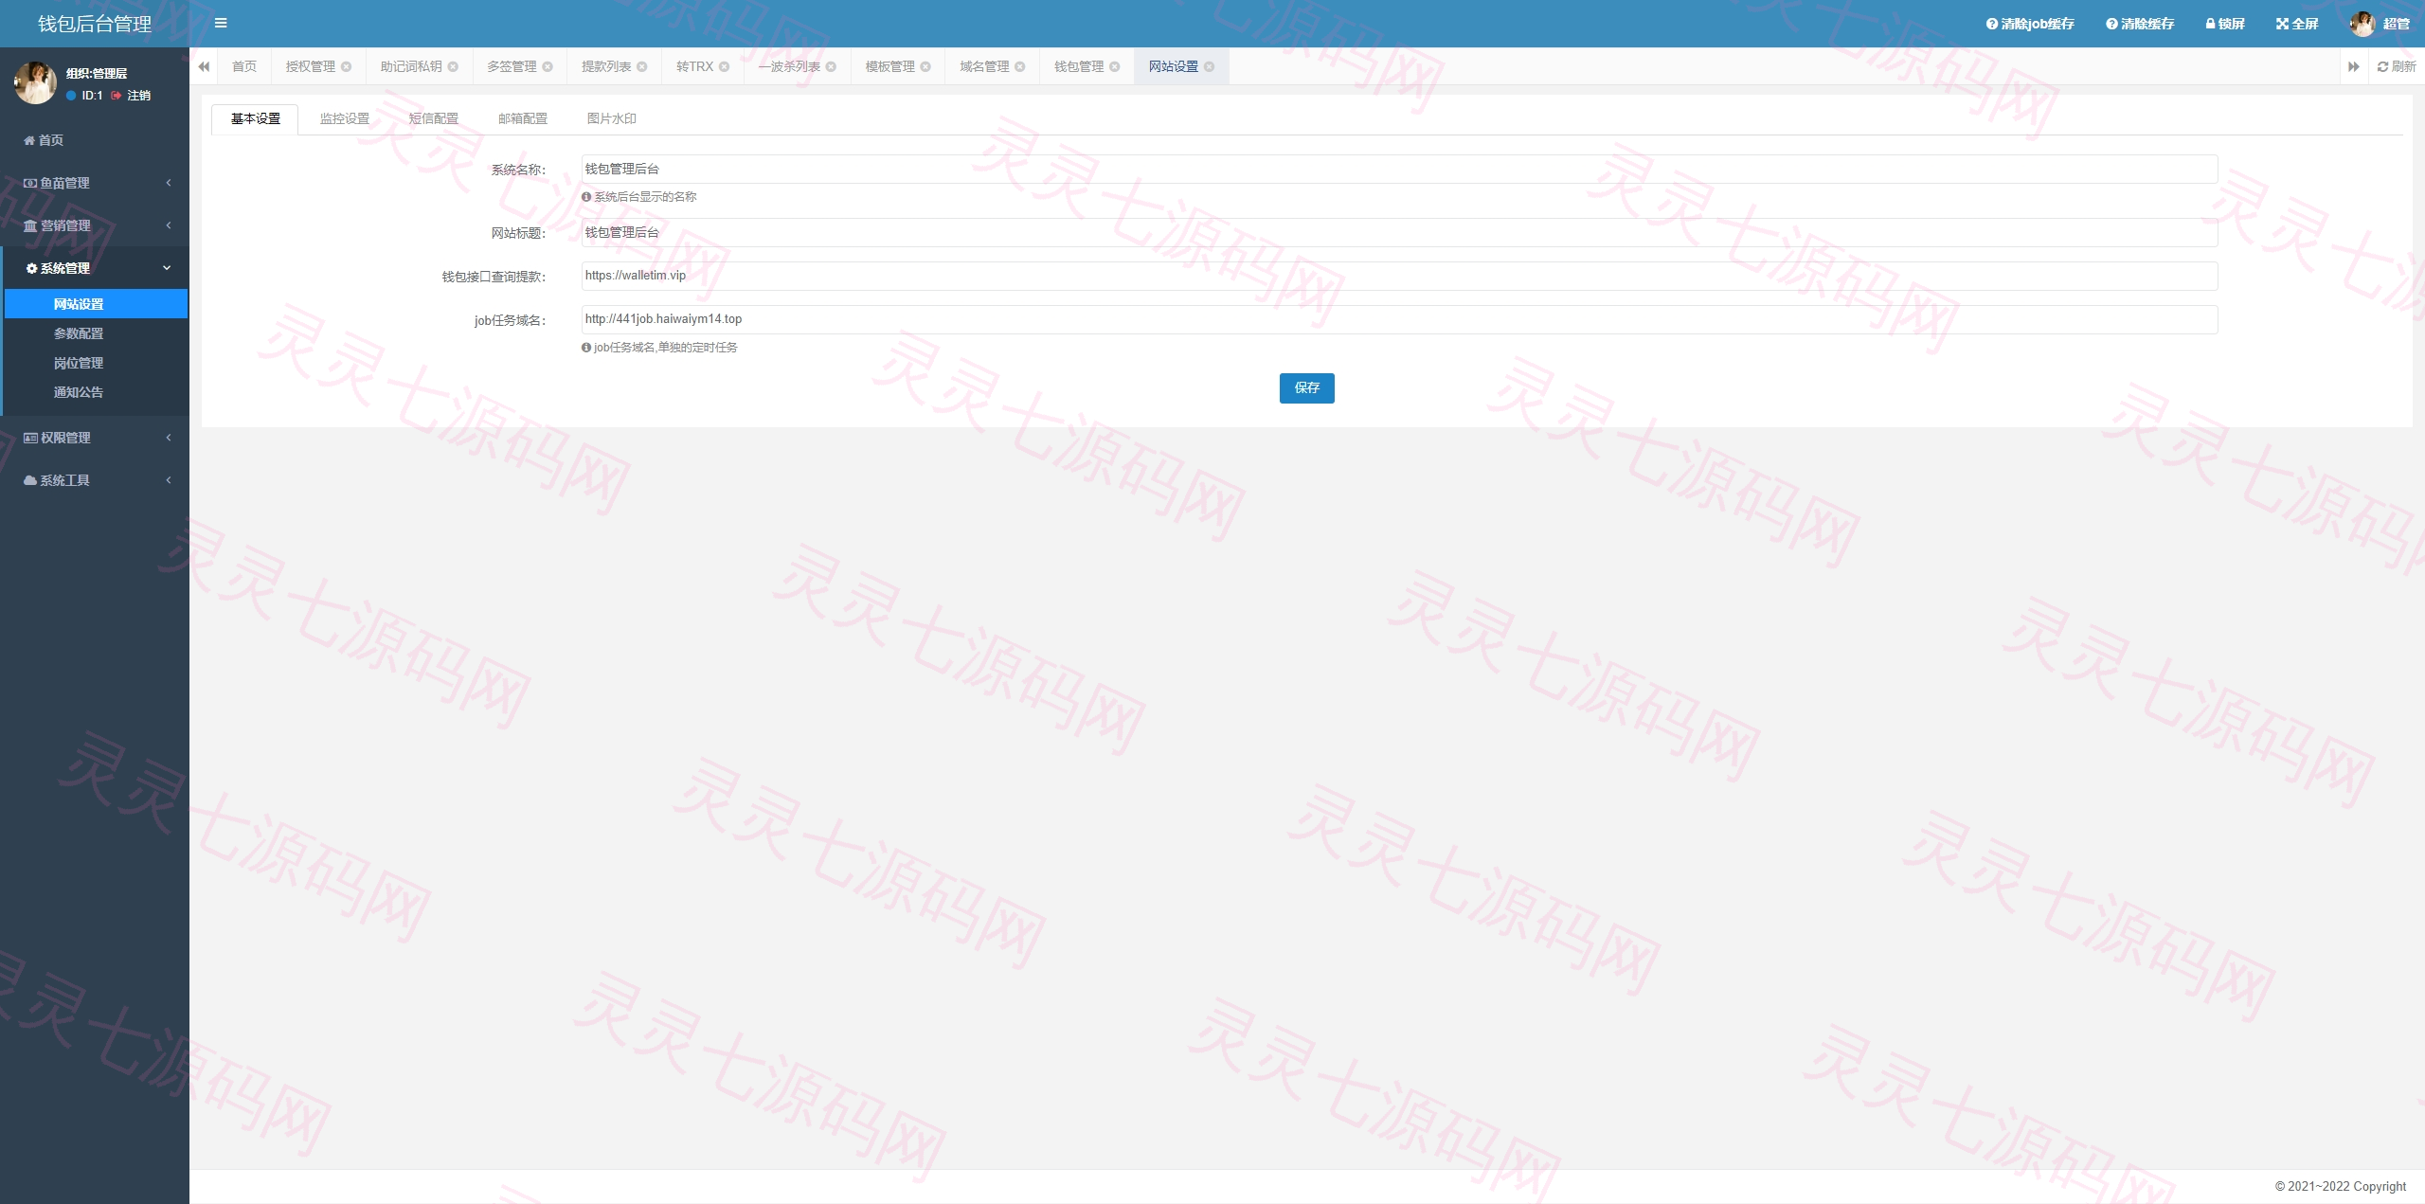Open the 超管 user avatar menu
Viewport: 2425px width, 1204px height.
point(2380,24)
